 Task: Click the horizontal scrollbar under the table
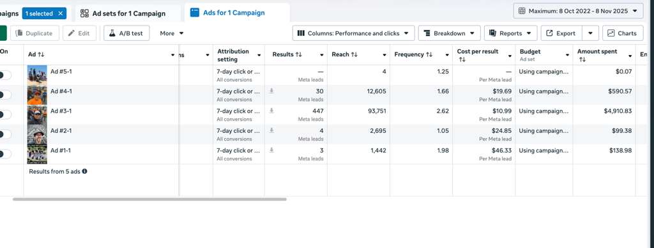[x=149, y=199]
